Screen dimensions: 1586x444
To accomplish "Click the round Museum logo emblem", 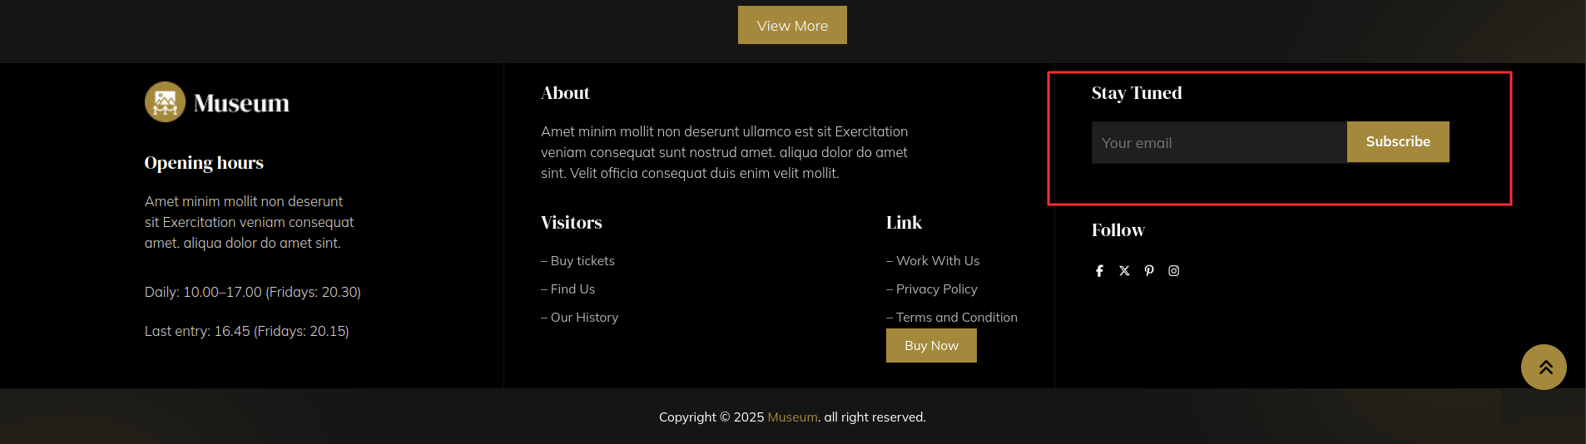I will [165, 102].
